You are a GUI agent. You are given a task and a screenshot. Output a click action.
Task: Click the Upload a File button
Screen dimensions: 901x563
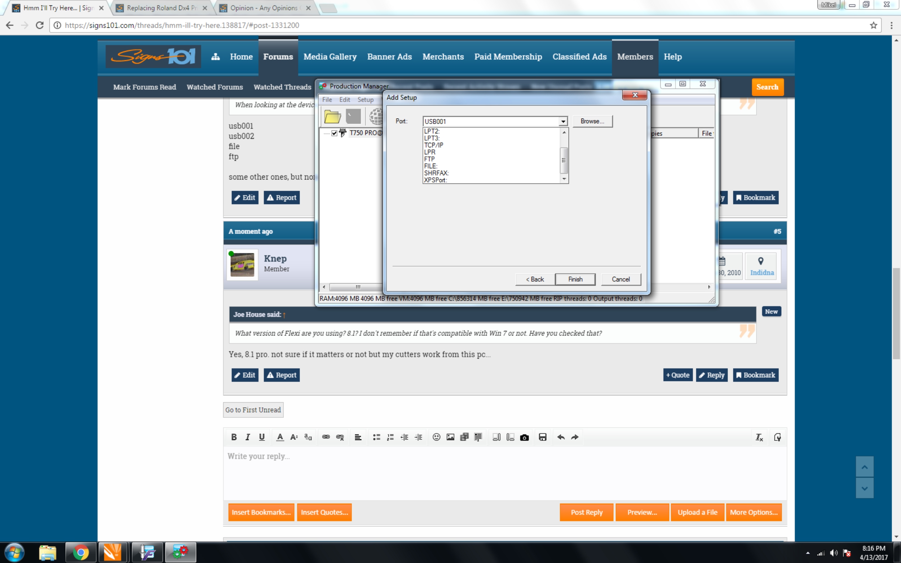[x=697, y=512]
